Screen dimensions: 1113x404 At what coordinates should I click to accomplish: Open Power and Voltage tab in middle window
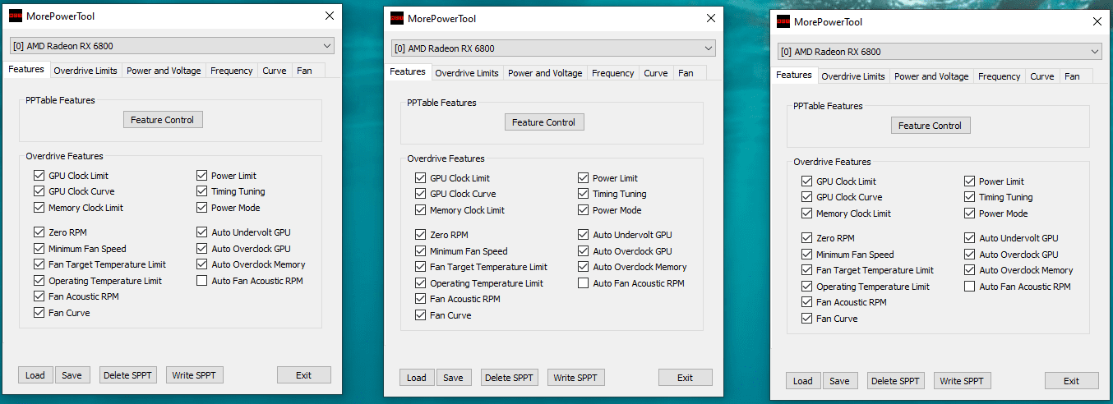tap(545, 73)
